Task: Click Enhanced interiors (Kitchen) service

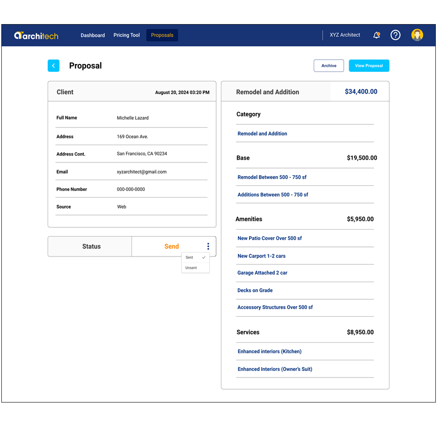Action: pyautogui.click(x=269, y=351)
